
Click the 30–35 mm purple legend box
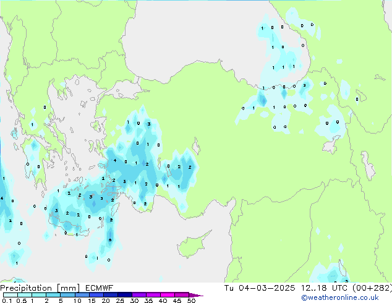pos(138,295)
